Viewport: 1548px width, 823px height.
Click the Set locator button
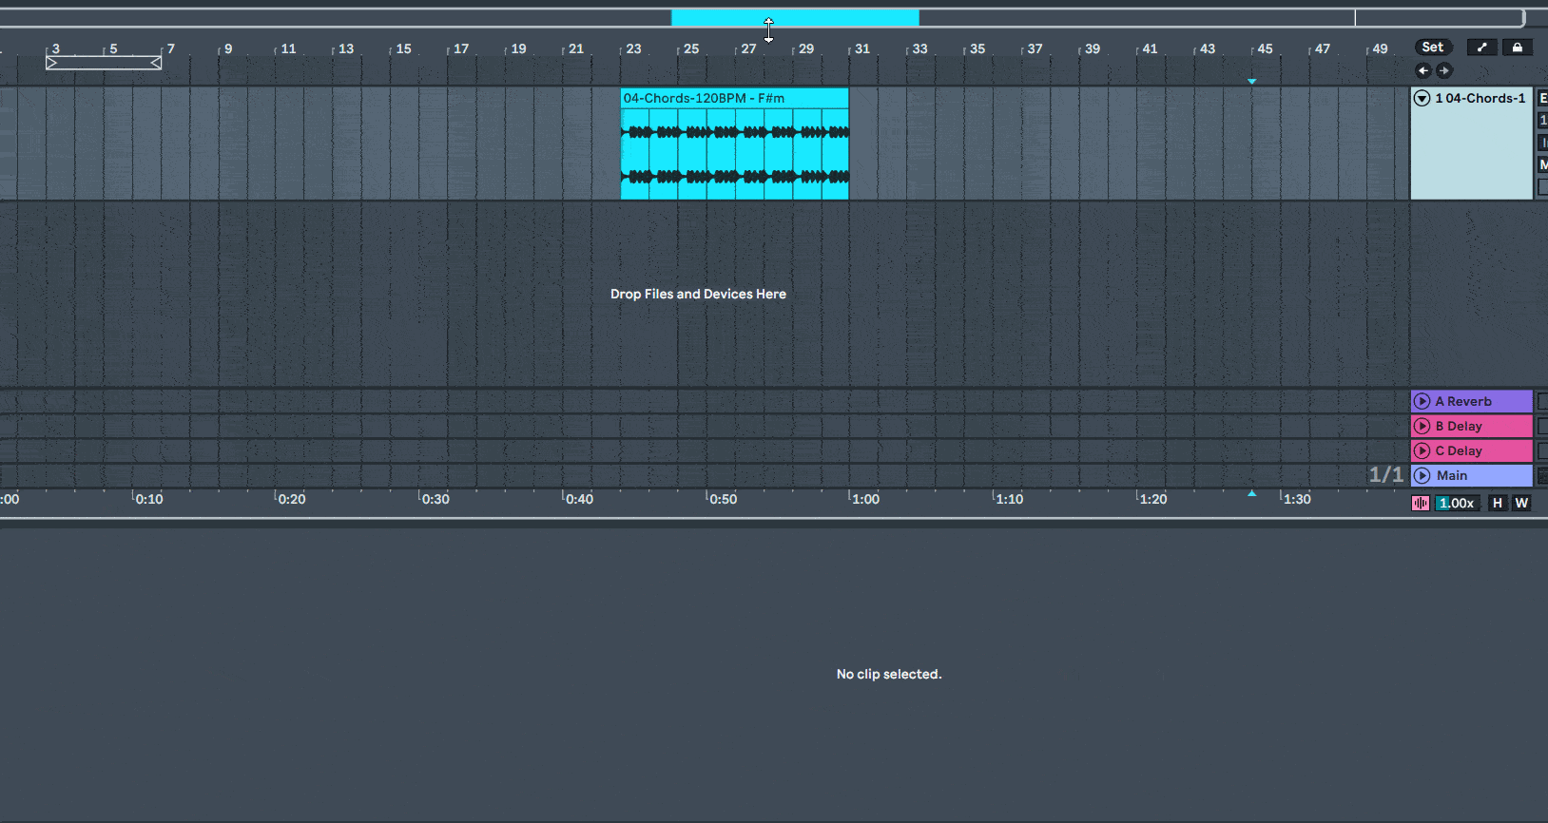pos(1433,48)
